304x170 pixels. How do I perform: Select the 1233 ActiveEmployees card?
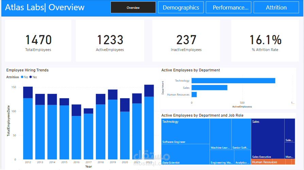110,41
